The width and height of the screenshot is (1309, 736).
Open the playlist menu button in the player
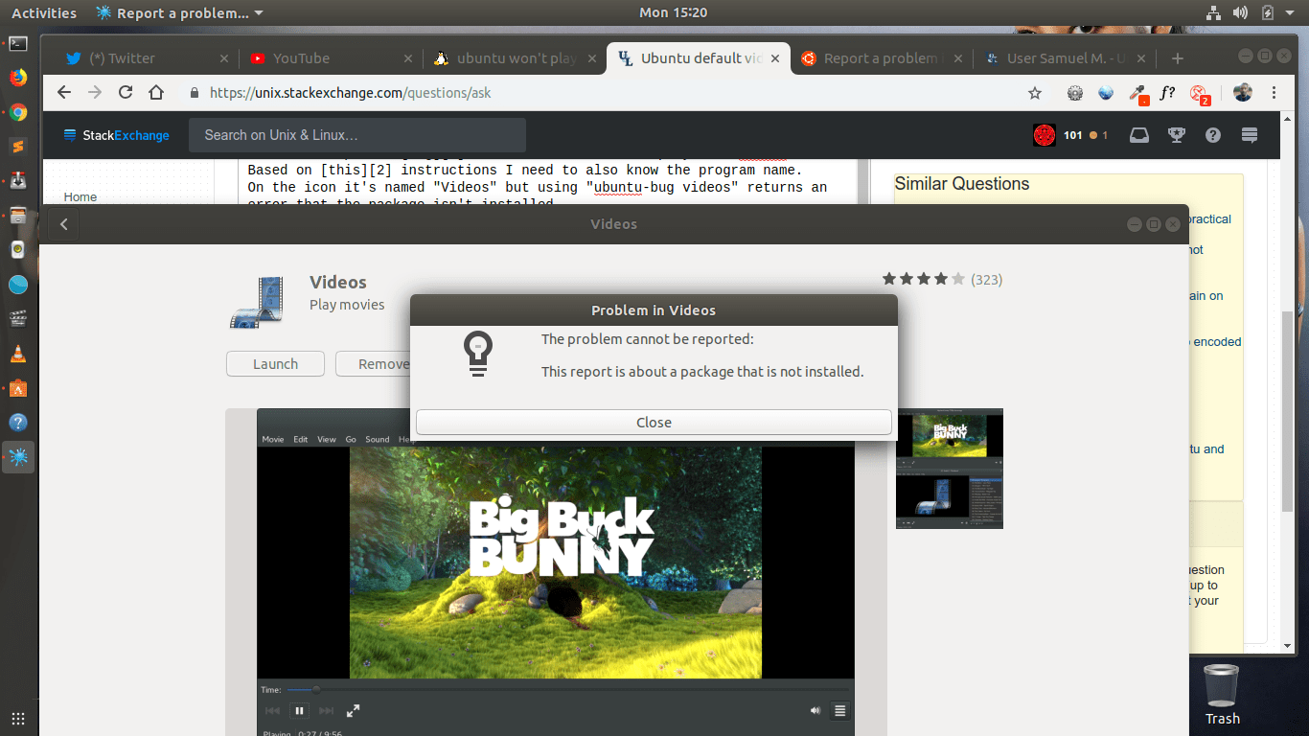[839, 710]
